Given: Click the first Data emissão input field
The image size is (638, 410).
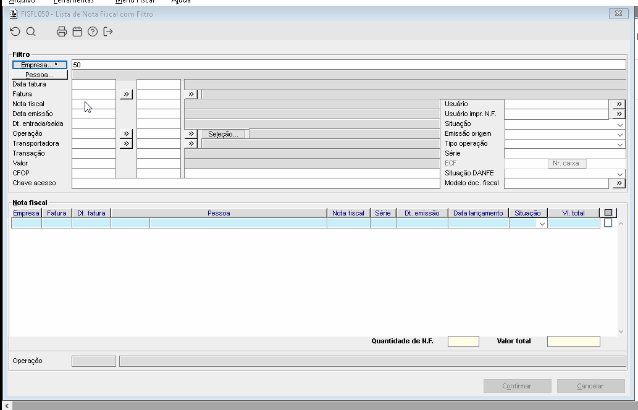Looking at the screenshot, I should [x=94, y=114].
